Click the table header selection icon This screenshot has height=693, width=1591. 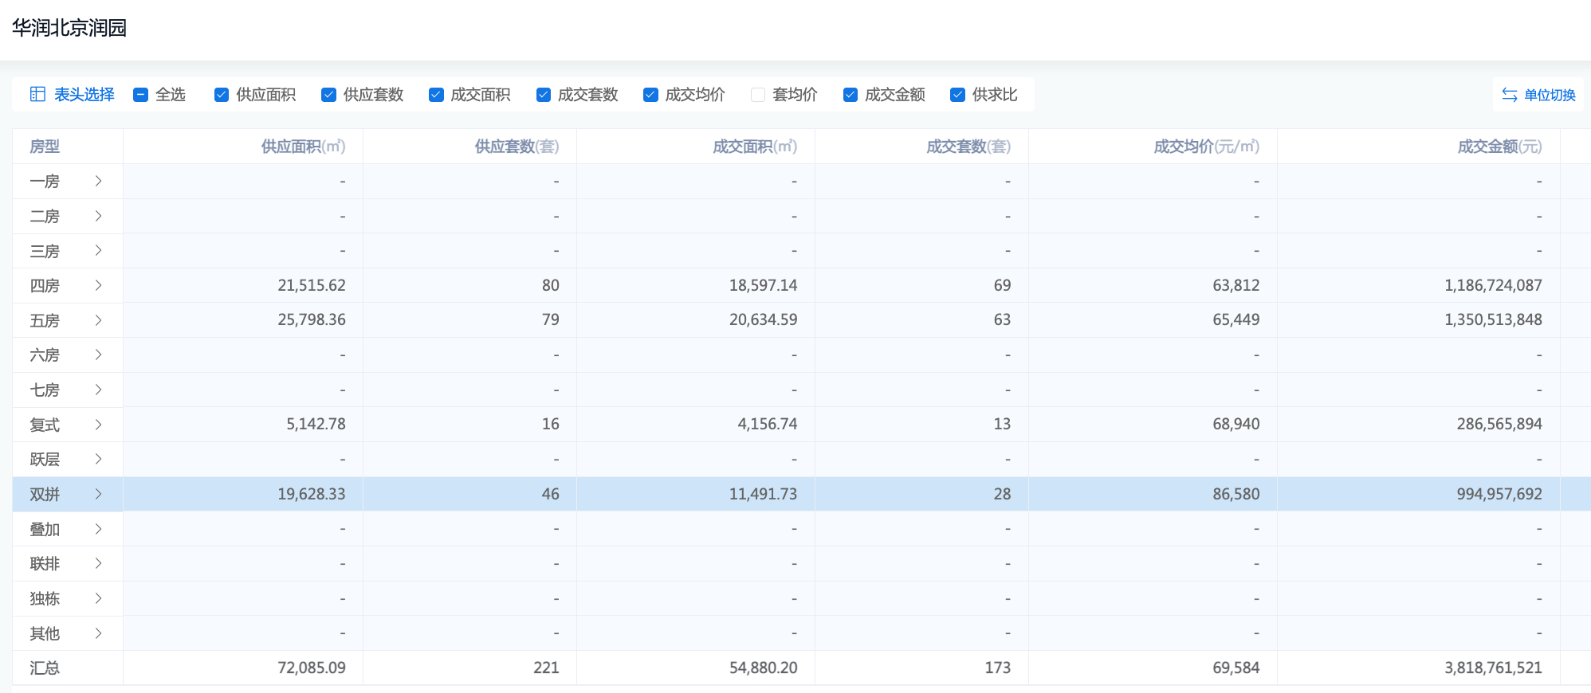pyautogui.click(x=37, y=95)
